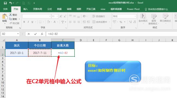Click the 文 phonetic guide icon

pyautogui.click(x=63, y=22)
